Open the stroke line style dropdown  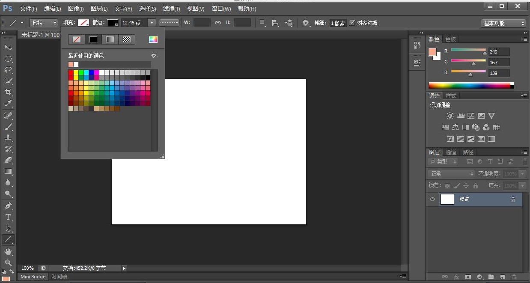click(169, 23)
